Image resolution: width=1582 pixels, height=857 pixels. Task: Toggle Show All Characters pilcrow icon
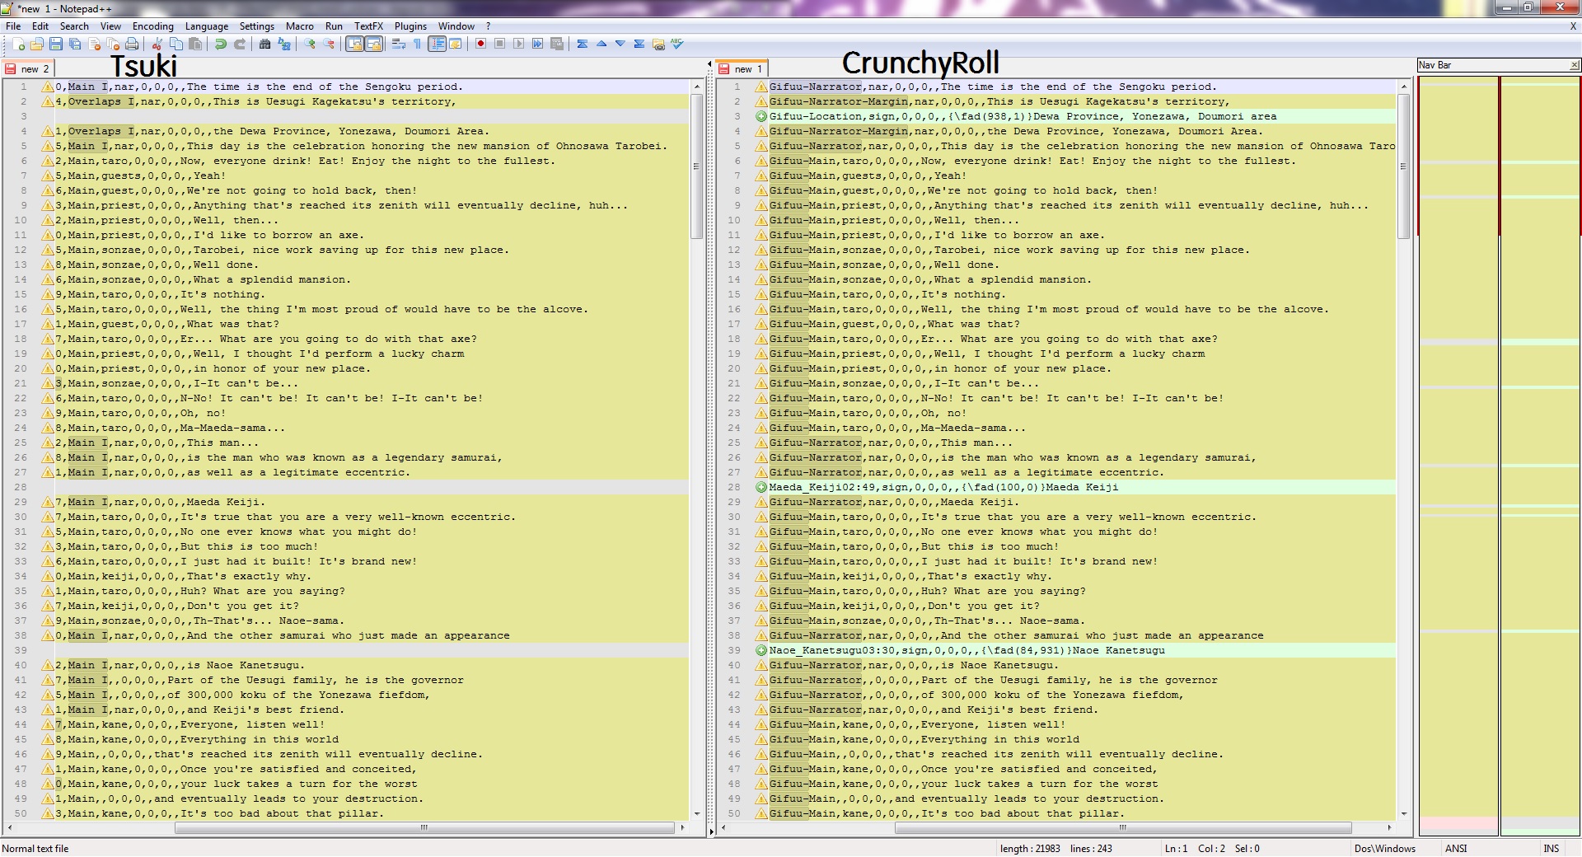[417, 44]
